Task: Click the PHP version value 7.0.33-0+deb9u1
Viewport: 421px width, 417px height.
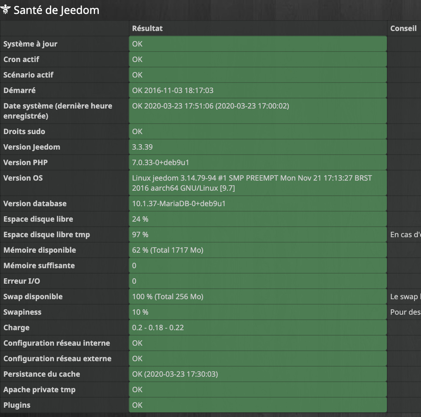Action: [x=160, y=162]
